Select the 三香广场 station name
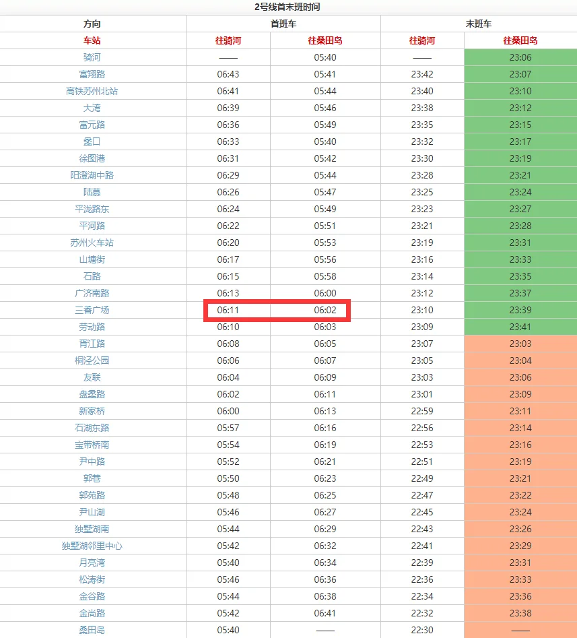The height and width of the screenshot is (638, 577). point(92,310)
